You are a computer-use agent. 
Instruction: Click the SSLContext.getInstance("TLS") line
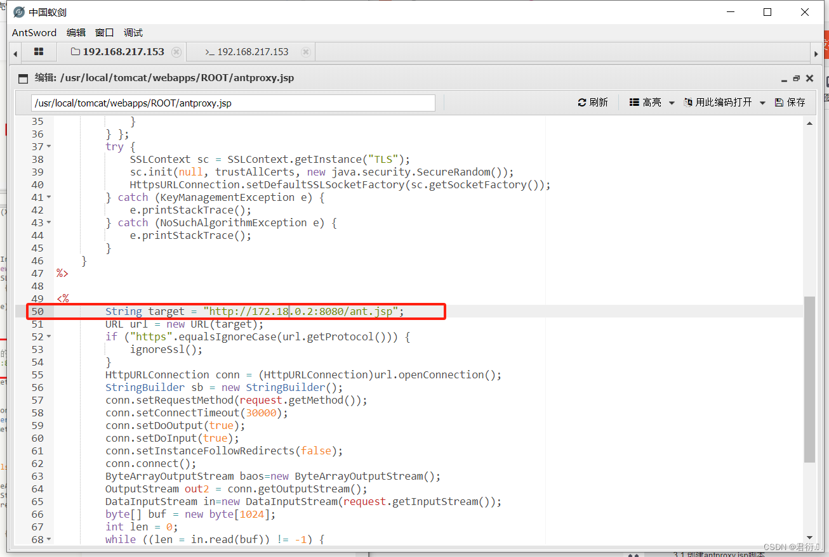(x=270, y=159)
